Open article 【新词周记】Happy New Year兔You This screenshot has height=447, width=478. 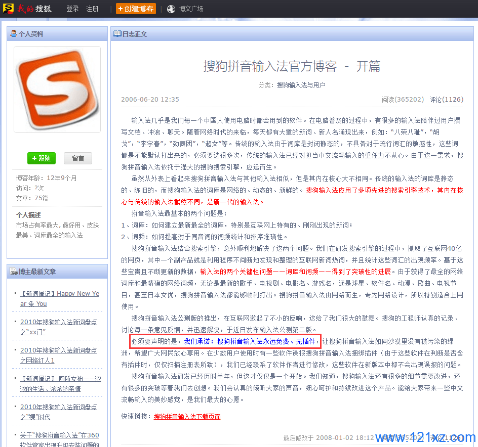(x=60, y=299)
